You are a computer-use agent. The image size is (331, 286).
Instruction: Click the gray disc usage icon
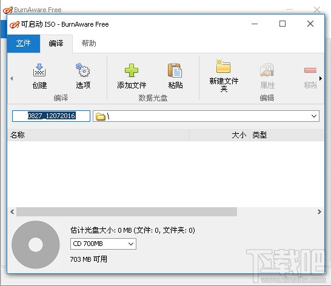36,245
